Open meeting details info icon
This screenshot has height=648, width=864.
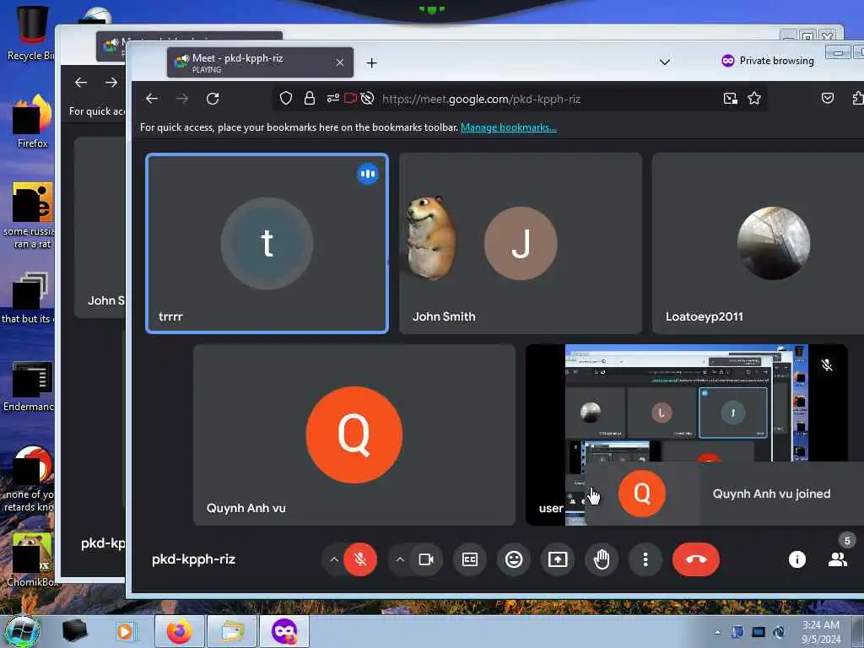point(796,559)
